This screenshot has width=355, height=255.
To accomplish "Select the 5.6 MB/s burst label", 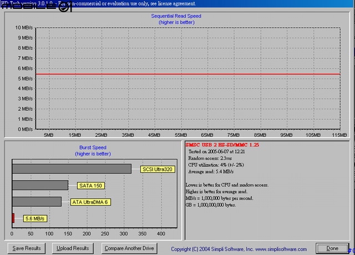I will tap(35, 218).
